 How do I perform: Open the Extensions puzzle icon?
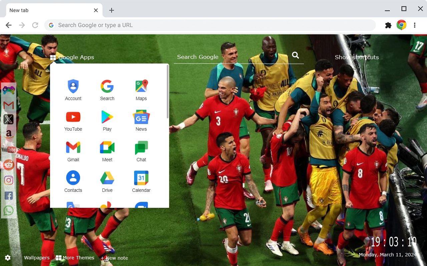click(x=388, y=25)
